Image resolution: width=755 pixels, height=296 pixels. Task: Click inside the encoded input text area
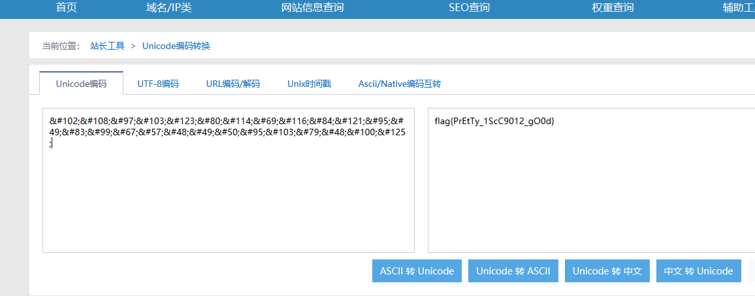pos(228,180)
